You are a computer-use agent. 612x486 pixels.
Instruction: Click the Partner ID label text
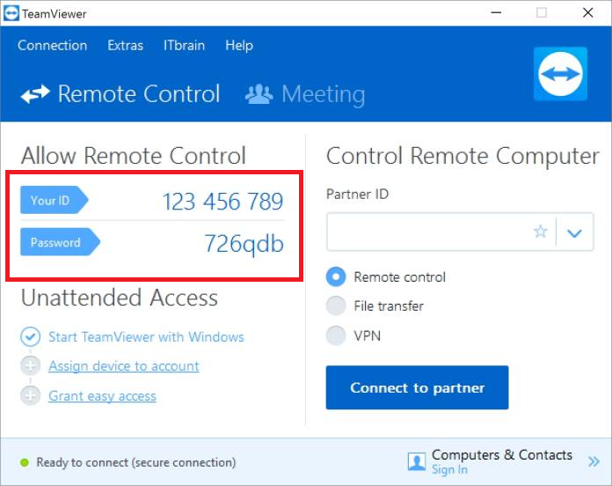pos(358,195)
